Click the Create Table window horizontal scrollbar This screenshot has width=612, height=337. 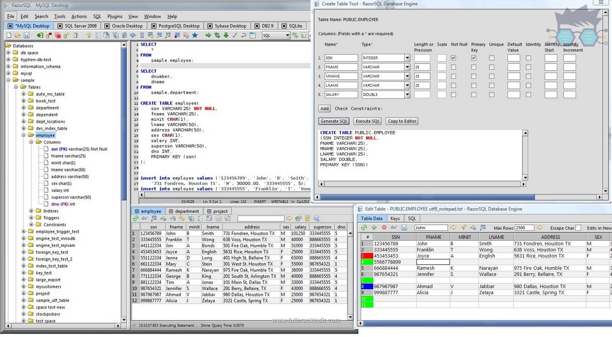point(428,198)
